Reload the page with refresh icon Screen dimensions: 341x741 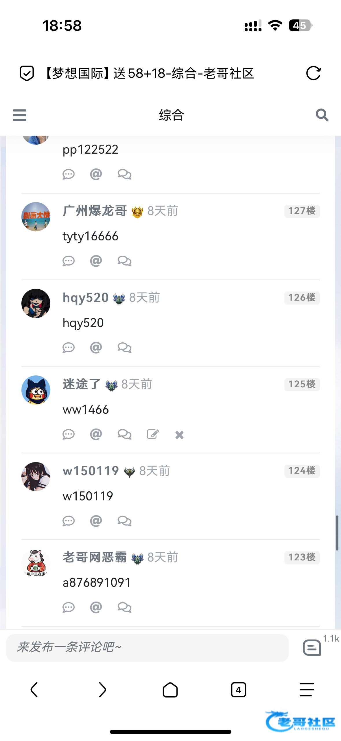313,73
